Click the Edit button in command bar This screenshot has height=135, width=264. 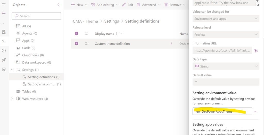[x=128, y=5]
